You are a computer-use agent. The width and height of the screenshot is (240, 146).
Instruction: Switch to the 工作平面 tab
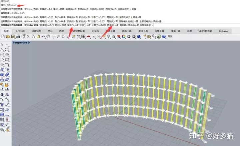click(x=20, y=31)
